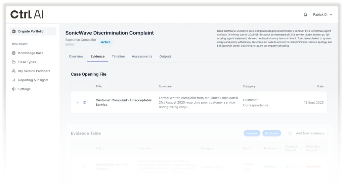View Customer Complaint file with eye icon

(85, 102)
